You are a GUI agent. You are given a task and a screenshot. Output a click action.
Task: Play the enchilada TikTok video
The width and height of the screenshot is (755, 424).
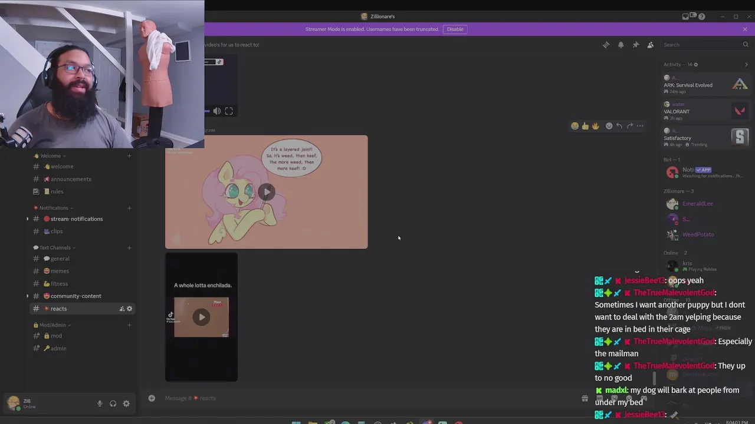pyautogui.click(x=202, y=317)
